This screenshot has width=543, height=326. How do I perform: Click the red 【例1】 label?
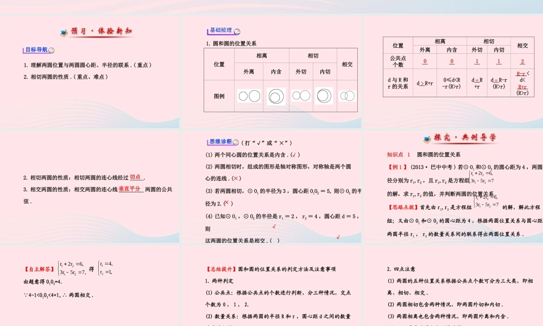coord(397,167)
